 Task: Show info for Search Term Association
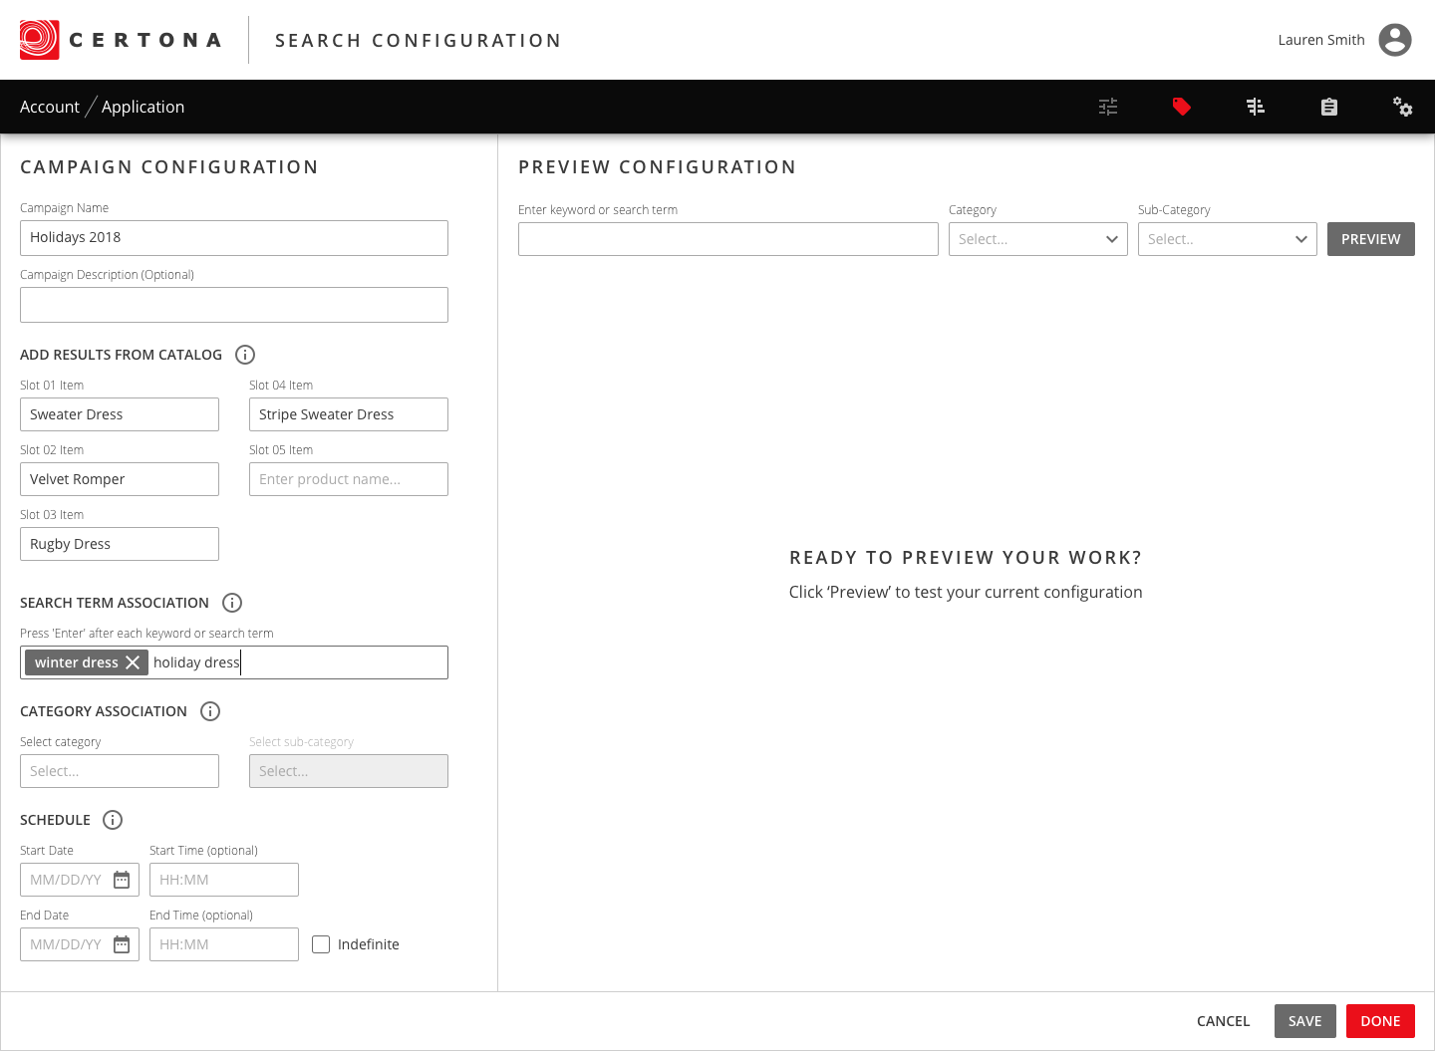232,603
